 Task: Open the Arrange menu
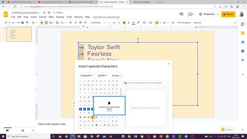coord(60,17)
